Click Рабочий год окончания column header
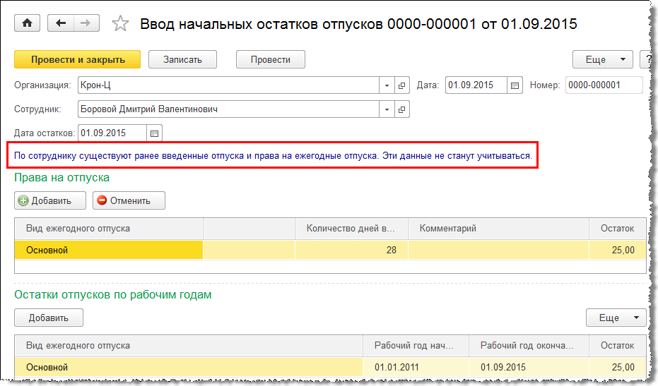This screenshot has height=386, width=658. [x=529, y=345]
